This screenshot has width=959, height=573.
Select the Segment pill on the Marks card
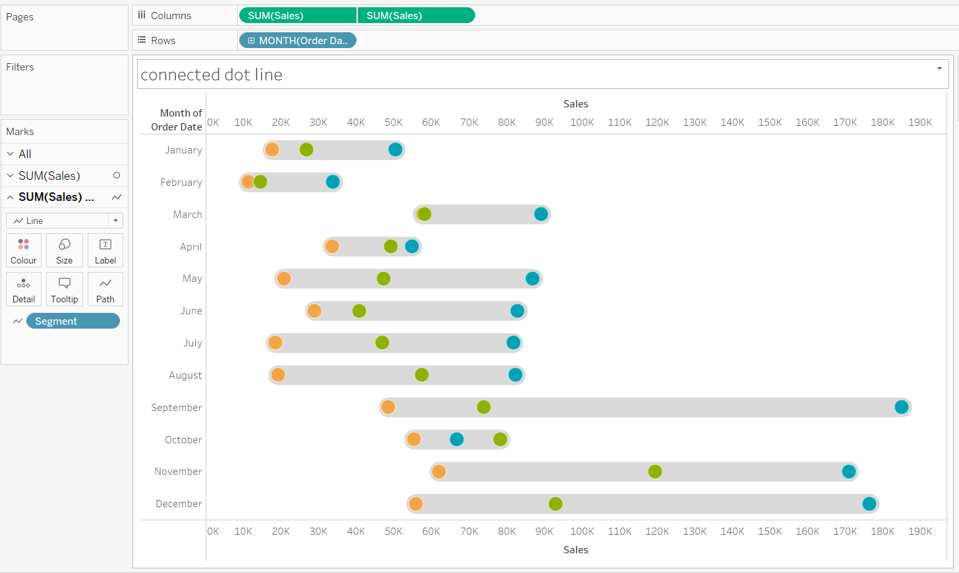click(73, 321)
